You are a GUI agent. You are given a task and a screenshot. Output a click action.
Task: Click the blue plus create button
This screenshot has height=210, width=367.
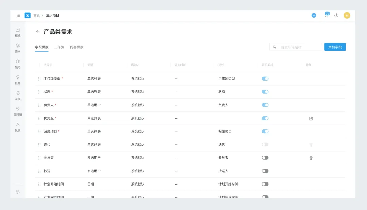[x=314, y=15]
